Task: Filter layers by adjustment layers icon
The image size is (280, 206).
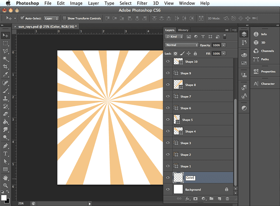Action: coord(196,36)
